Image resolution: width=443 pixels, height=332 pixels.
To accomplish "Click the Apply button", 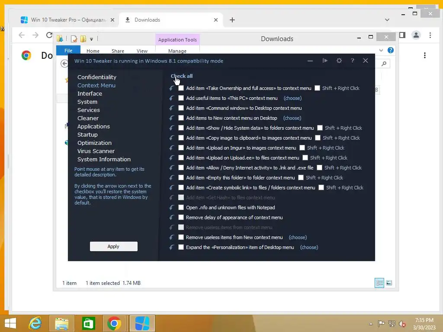I will (x=114, y=246).
